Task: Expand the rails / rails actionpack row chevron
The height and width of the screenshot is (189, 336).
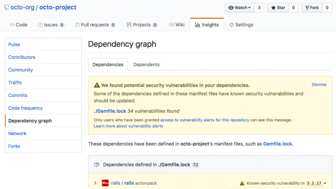Action: (x=96, y=183)
